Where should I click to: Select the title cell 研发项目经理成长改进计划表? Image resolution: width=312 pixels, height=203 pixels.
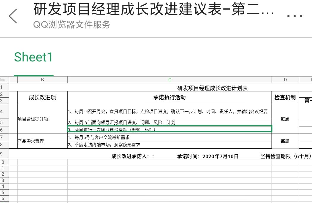click(212, 88)
